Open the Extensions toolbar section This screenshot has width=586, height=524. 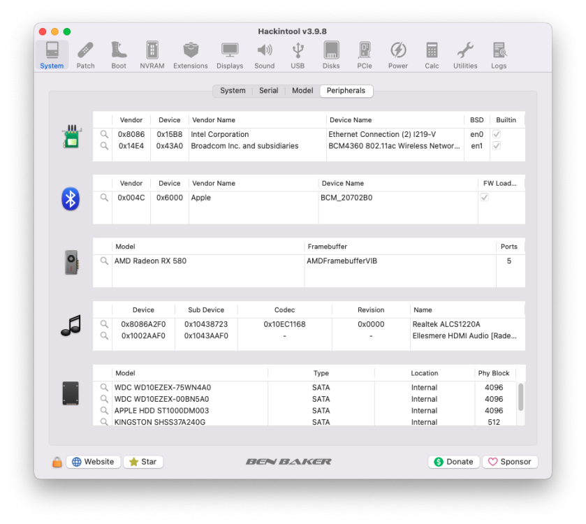tap(191, 55)
